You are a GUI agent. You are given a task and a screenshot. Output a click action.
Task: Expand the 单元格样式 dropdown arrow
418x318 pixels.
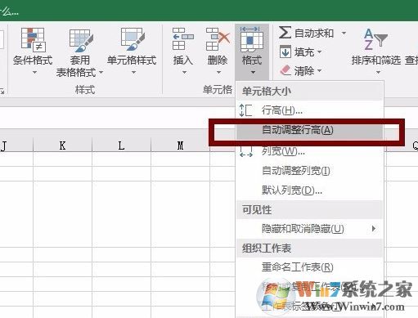point(133,73)
